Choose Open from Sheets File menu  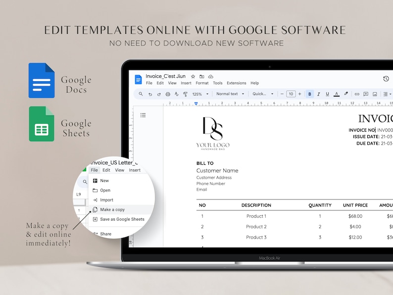point(121,190)
